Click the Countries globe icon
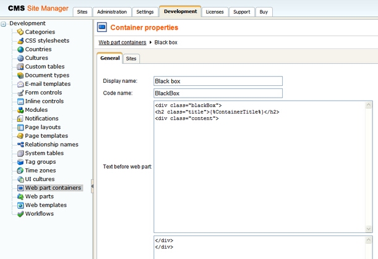Viewport: 378px width, 259px height. tap(20, 49)
